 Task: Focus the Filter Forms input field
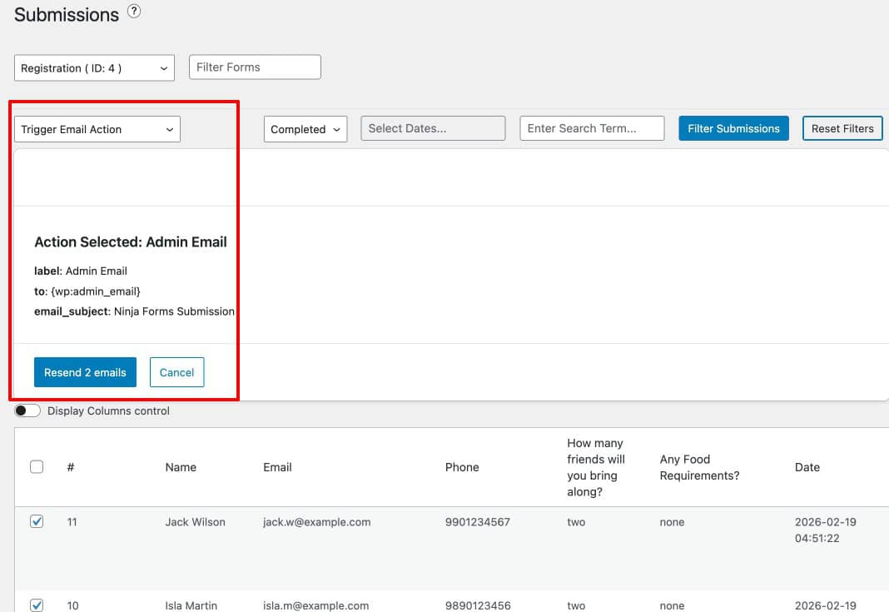(255, 67)
